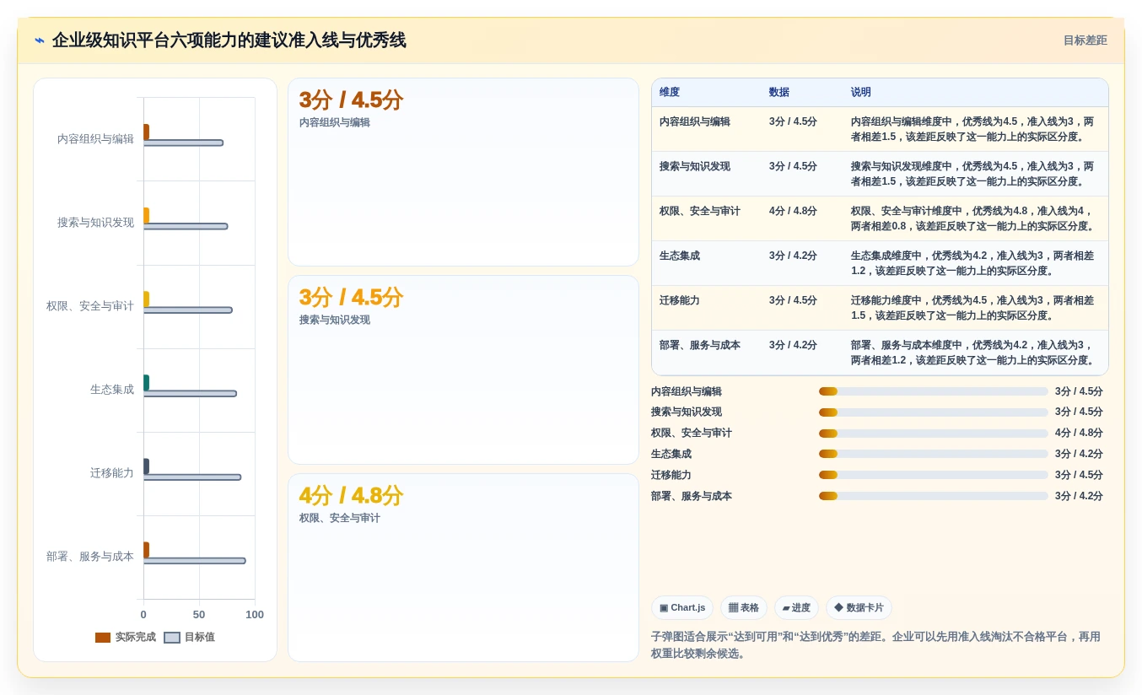Click the orange 实际完成 legend color box
1142x695 pixels.
(103, 638)
